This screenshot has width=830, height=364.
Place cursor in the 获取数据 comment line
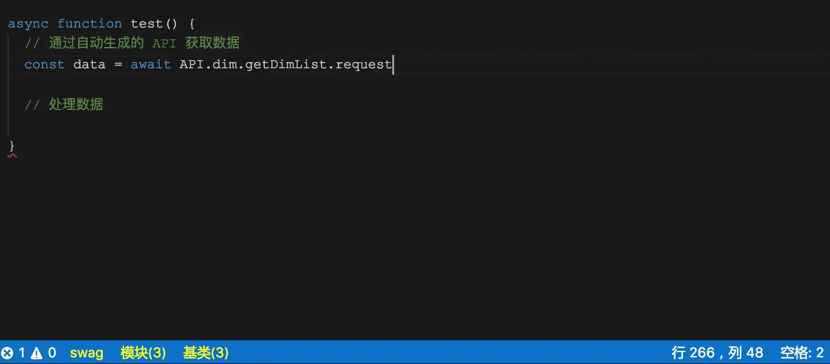132,43
